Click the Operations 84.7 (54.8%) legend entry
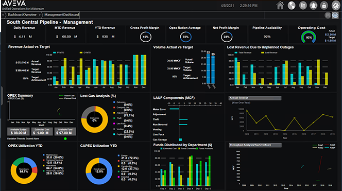342x191 pixels. (x=53, y=167)
